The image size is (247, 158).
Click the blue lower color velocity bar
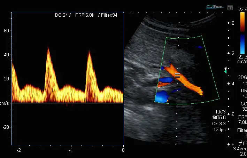(x=242, y=44)
